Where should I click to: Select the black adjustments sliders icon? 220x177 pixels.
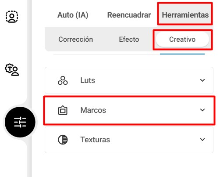click(20, 122)
